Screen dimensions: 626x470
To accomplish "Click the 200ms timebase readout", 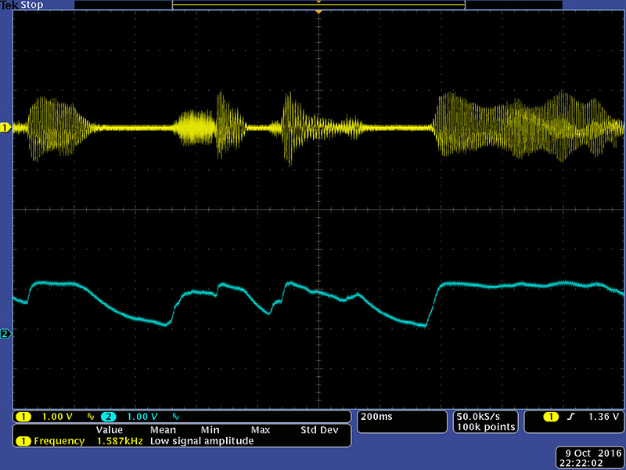I will pyautogui.click(x=376, y=417).
